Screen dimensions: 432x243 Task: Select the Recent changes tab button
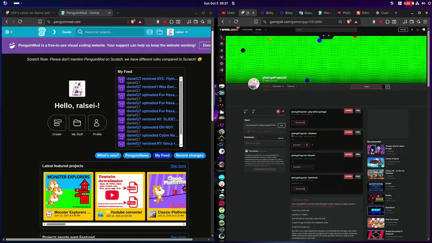(190, 156)
